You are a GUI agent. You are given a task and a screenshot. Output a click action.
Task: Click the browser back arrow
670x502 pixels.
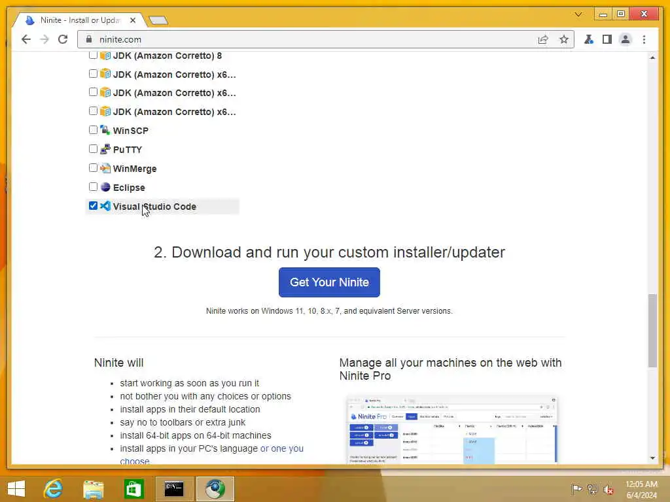[x=26, y=39]
